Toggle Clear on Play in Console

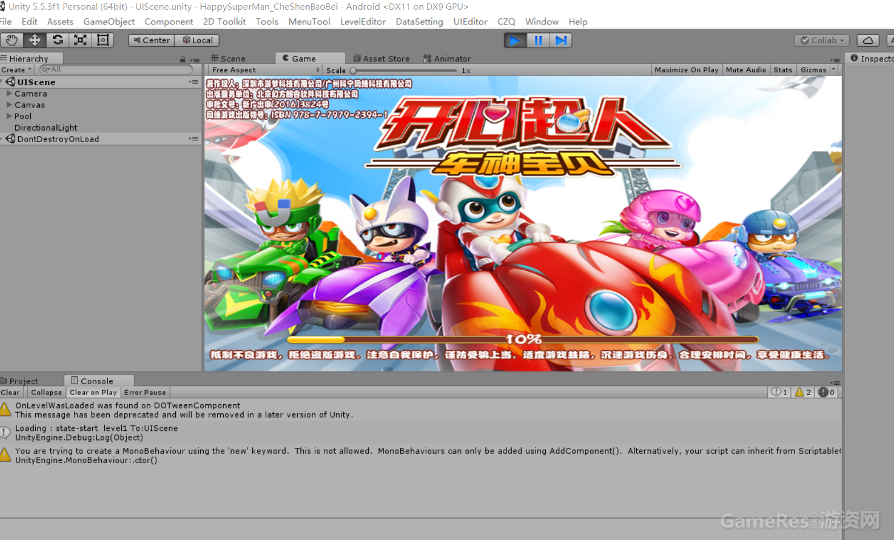point(93,392)
